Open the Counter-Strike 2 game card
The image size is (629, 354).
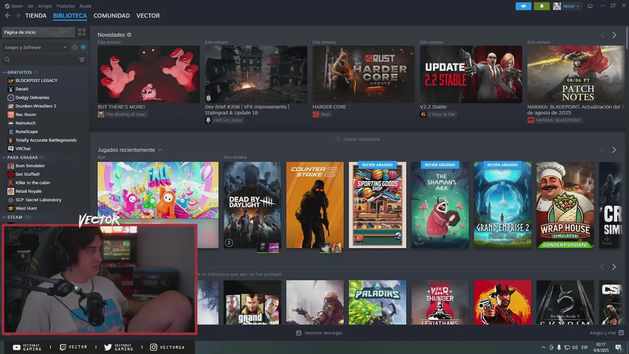pos(315,205)
